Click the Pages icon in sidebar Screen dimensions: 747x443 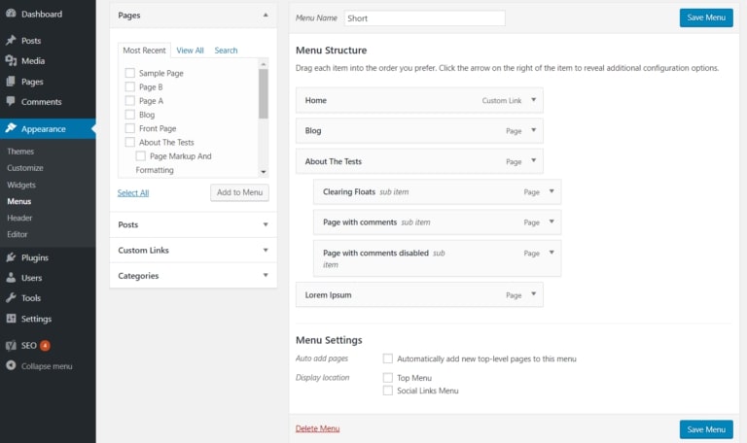pyautogui.click(x=11, y=82)
